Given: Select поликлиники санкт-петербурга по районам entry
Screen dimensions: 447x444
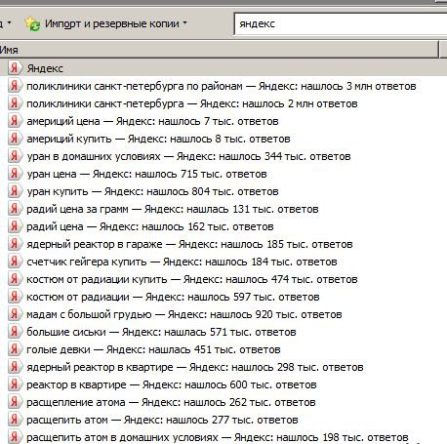Looking at the screenshot, I should click(222, 86).
